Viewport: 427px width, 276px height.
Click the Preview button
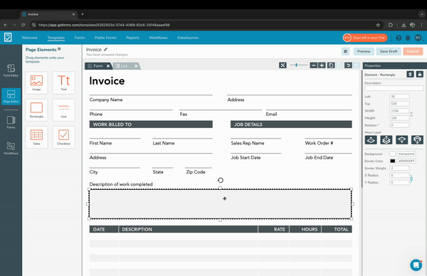click(364, 51)
